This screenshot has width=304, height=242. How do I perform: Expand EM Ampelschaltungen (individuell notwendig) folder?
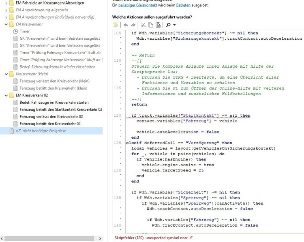click(x=6, y=17)
